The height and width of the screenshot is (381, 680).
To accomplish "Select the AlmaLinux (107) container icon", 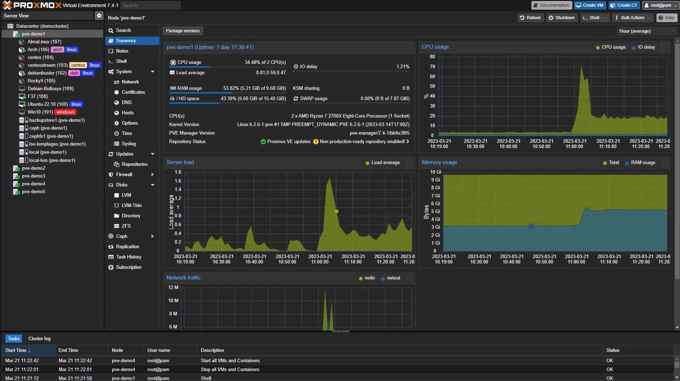I will tap(21, 42).
